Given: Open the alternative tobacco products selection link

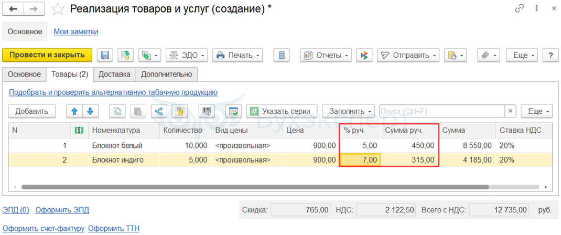Looking at the screenshot, I should point(113,92).
